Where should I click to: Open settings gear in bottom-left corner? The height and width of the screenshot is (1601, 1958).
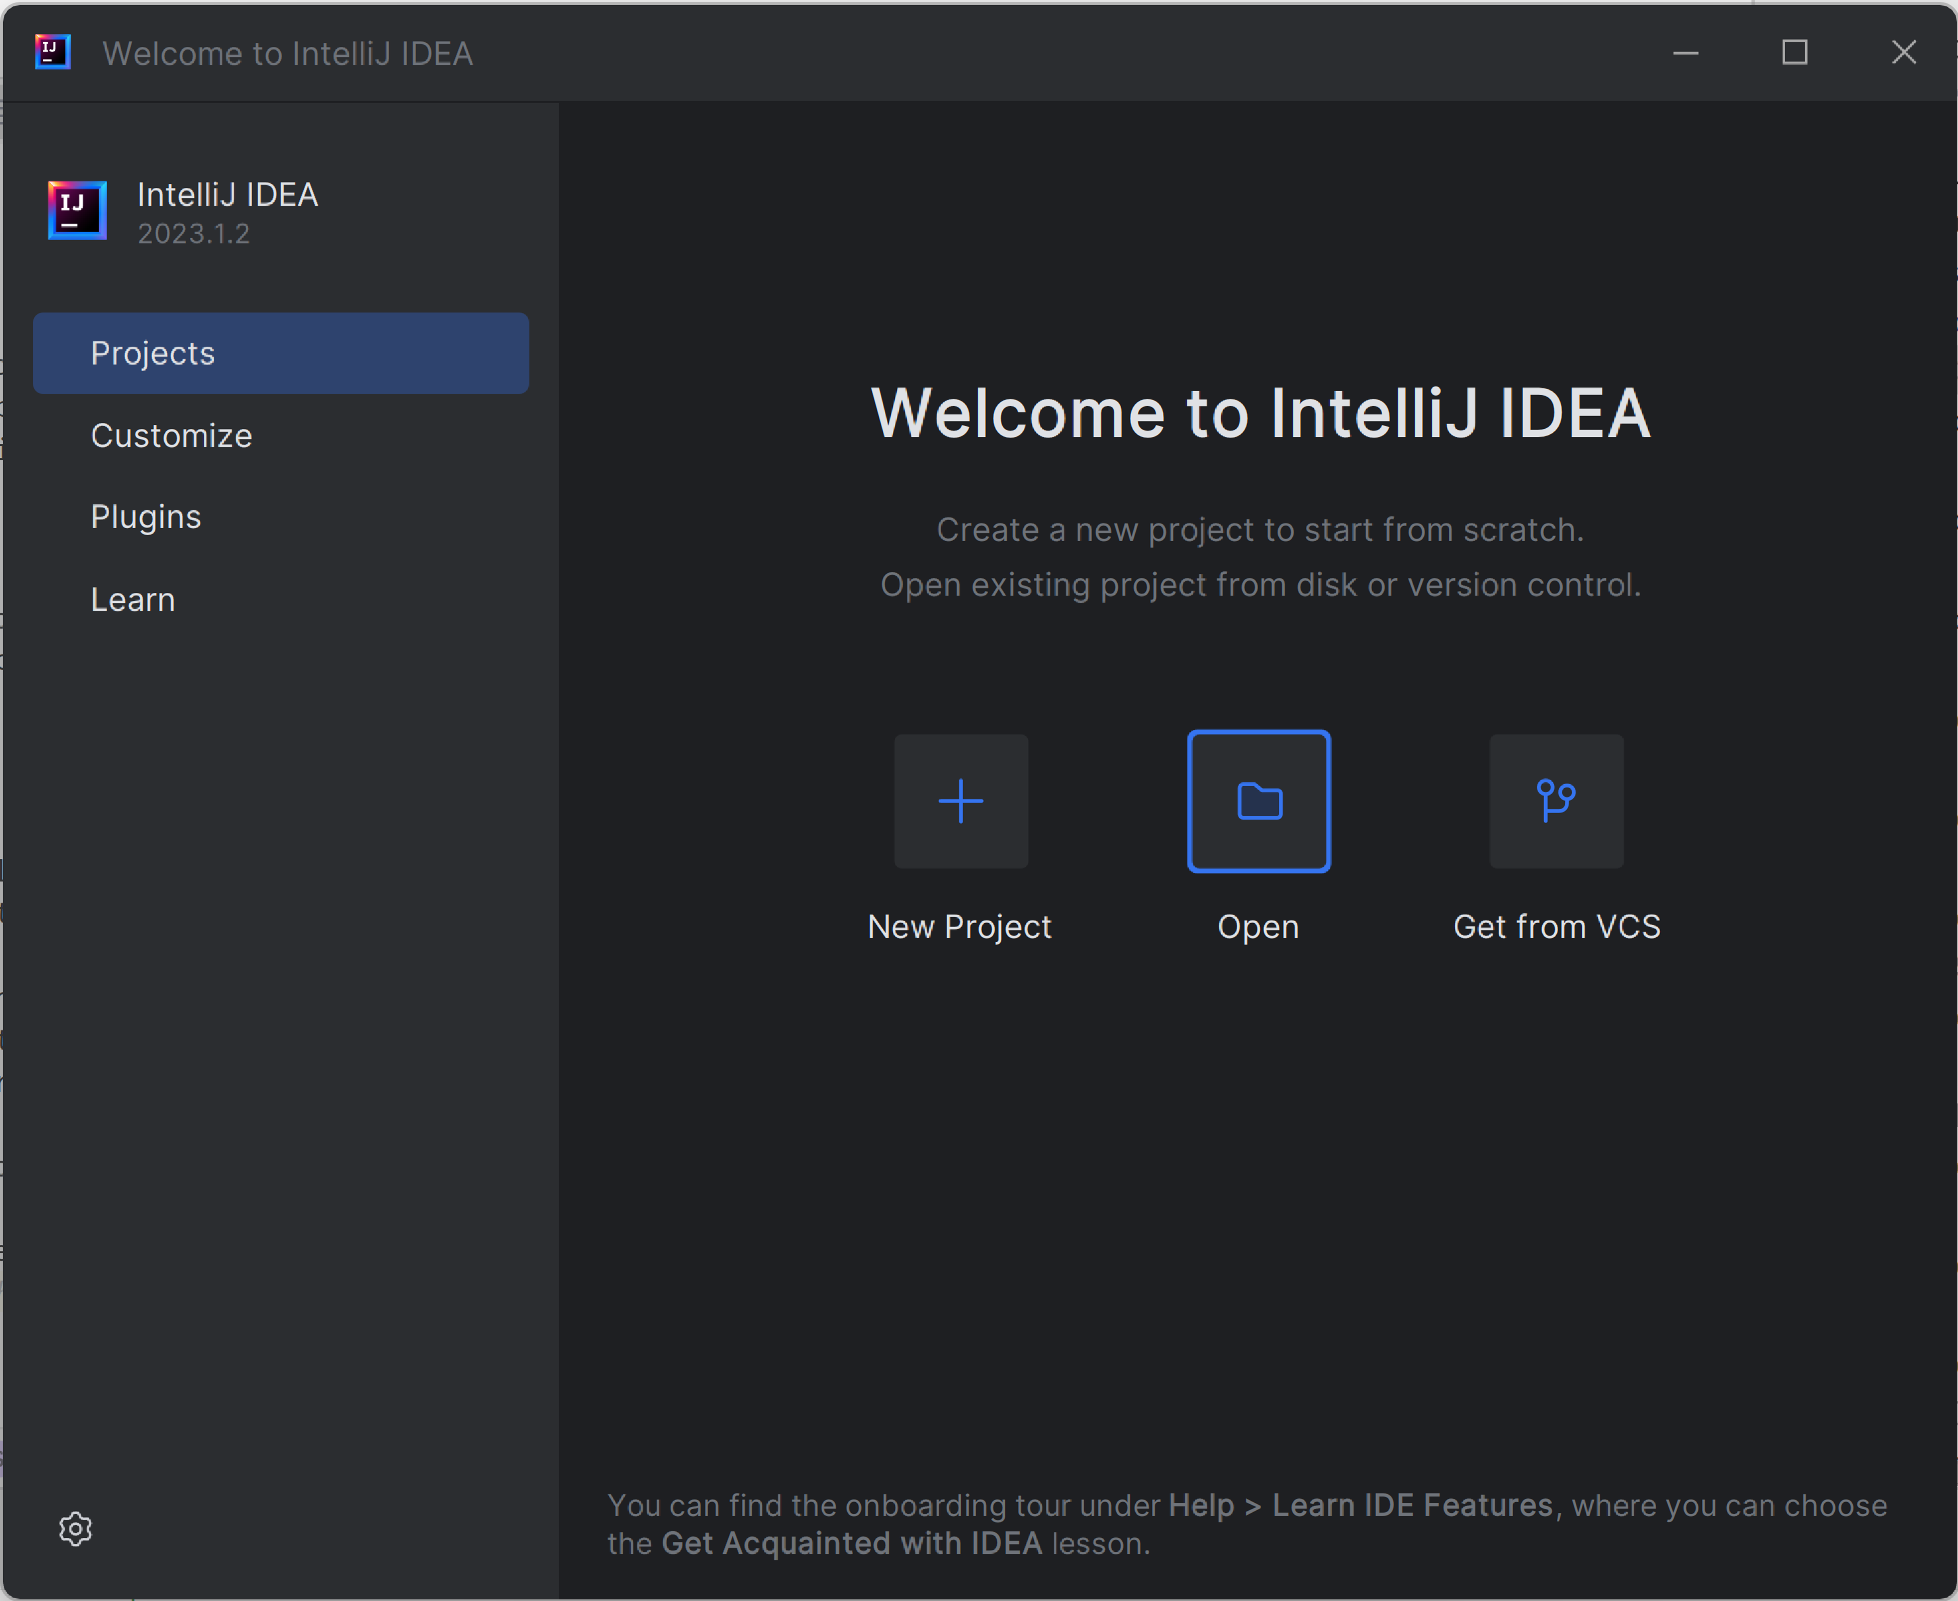pyautogui.click(x=75, y=1528)
